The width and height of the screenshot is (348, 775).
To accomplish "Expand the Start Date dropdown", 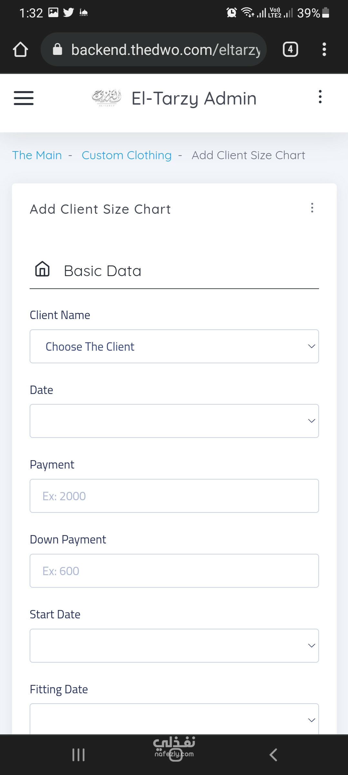I will pos(174,646).
